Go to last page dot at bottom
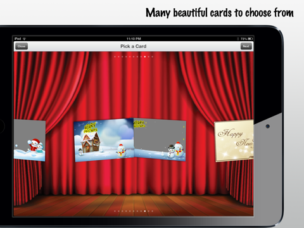This screenshot has width=304, height=228. point(153,211)
